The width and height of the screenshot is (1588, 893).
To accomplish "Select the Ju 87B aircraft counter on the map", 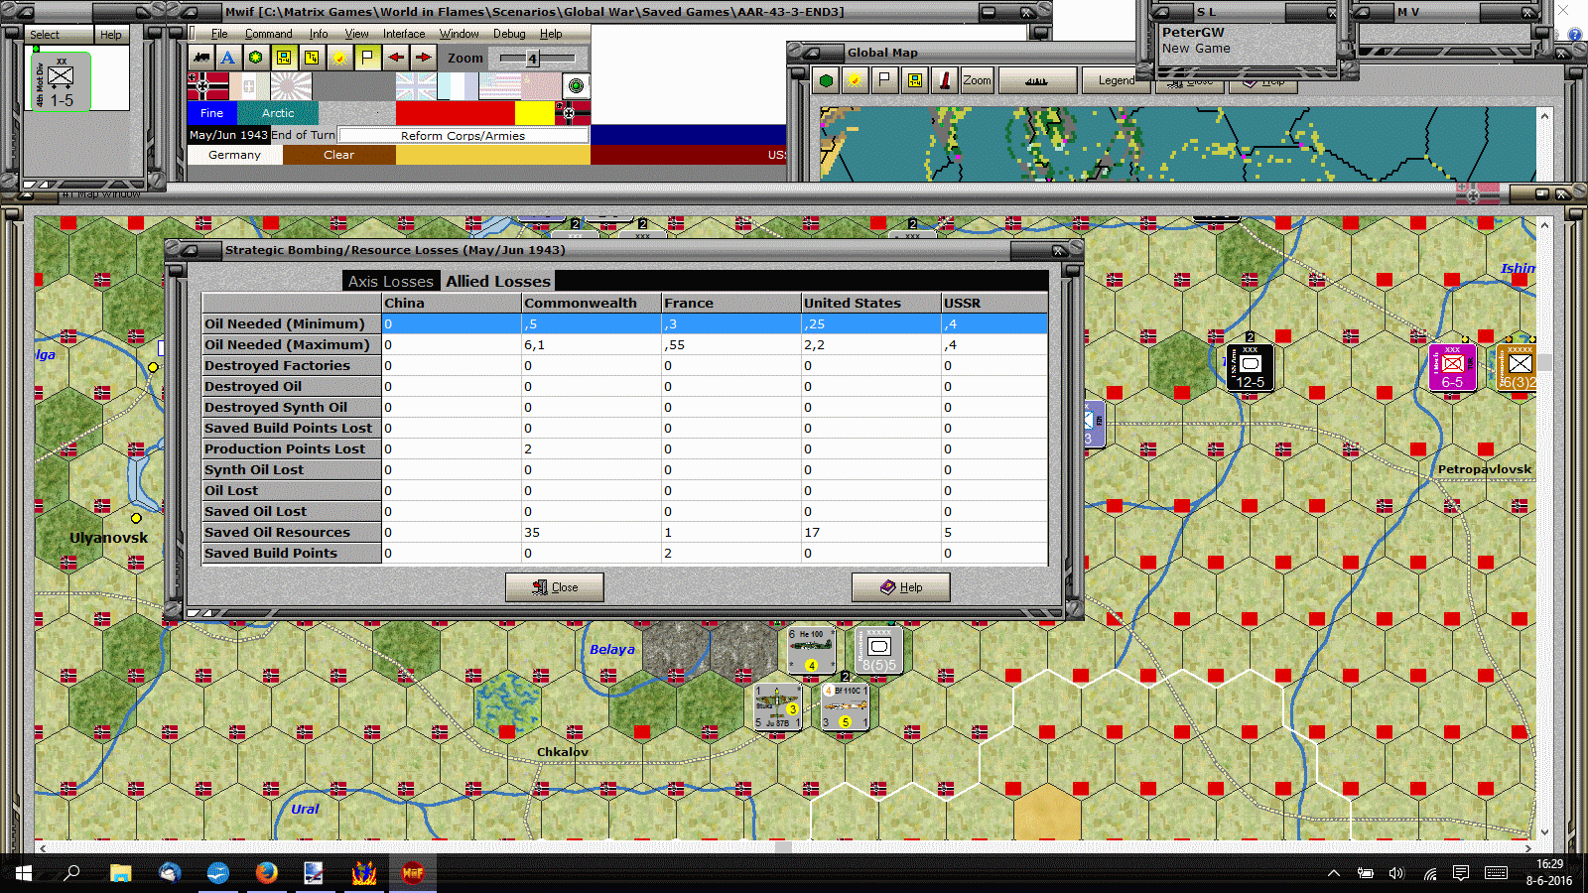I will coord(777,706).
